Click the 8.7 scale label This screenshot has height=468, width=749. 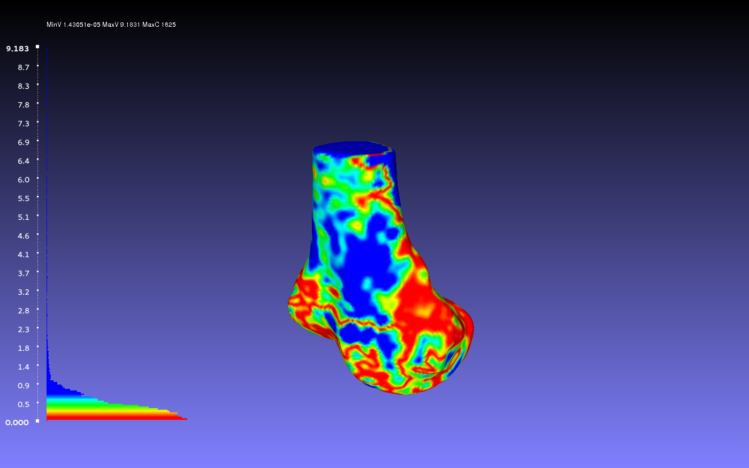click(x=24, y=67)
